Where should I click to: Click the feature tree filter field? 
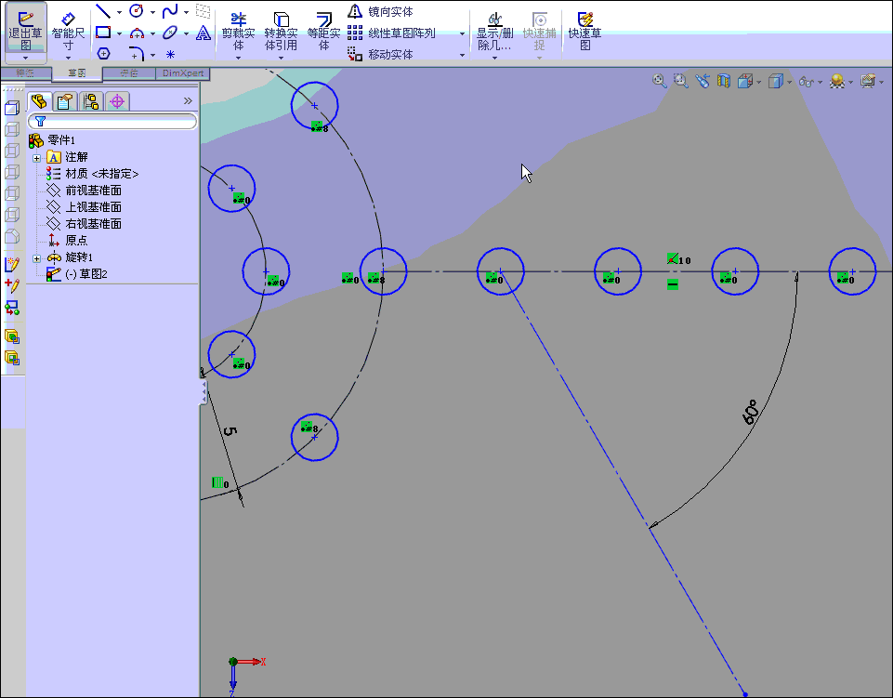pos(112,121)
